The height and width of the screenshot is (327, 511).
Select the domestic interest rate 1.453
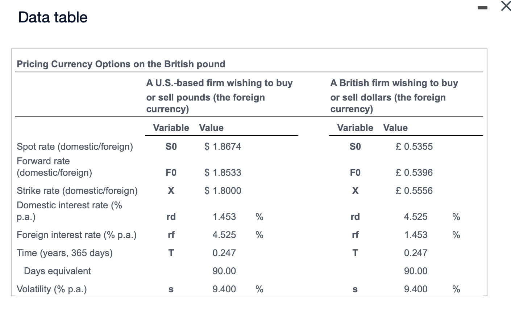pyautogui.click(x=225, y=217)
